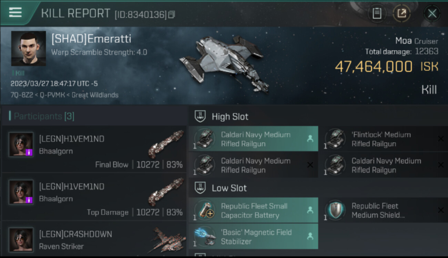Select the 'Flintlock' Medium Rifled Railgun module
The width and height of the screenshot is (448, 258).
pos(381,139)
